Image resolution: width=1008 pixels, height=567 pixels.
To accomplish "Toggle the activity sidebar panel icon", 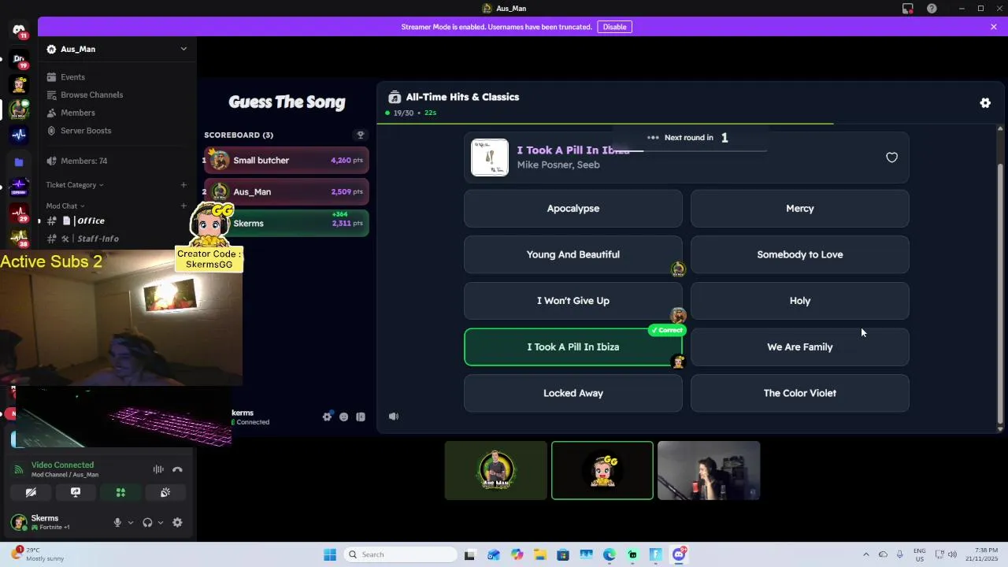I will tap(361, 417).
